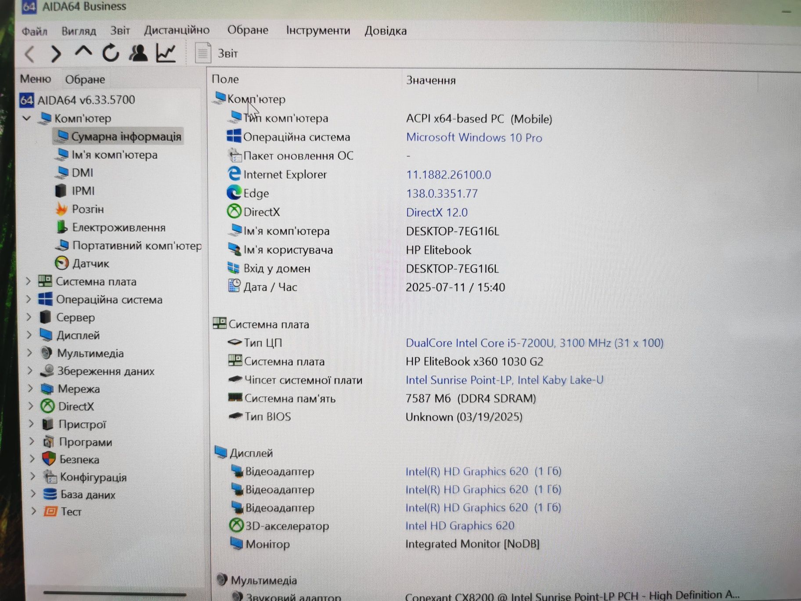
Task: Click the Звіт report toolbar button
Action: 216,53
